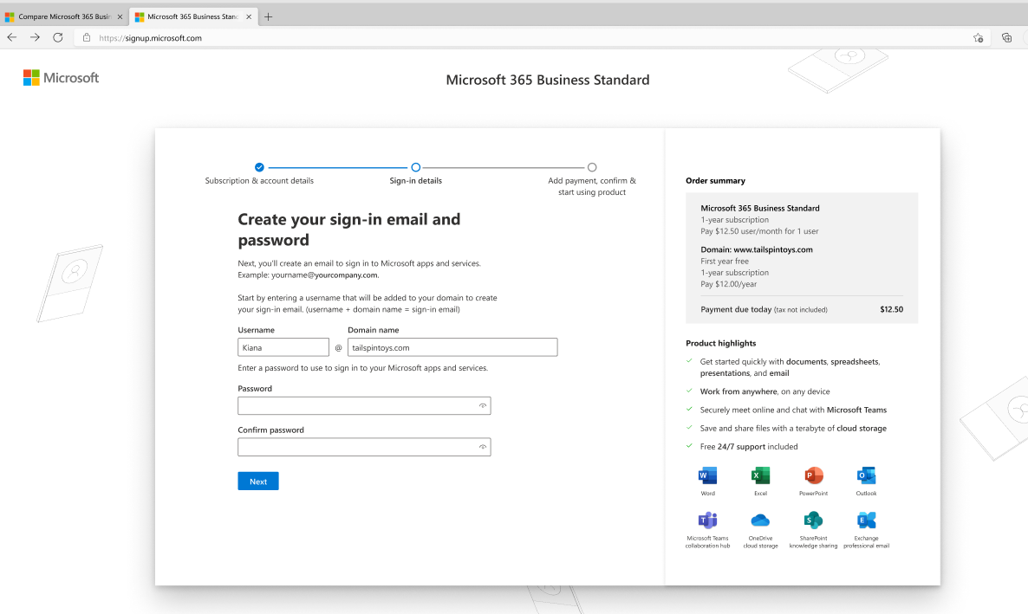Open the Collections icon in toolbar
The height and width of the screenshot is (614, 1028).
(1007, 38)
